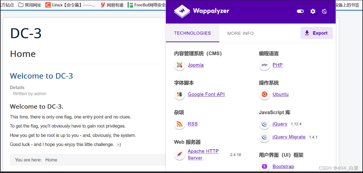Open the Linux【命令篇】 bookmark

(x=70, y=5)
